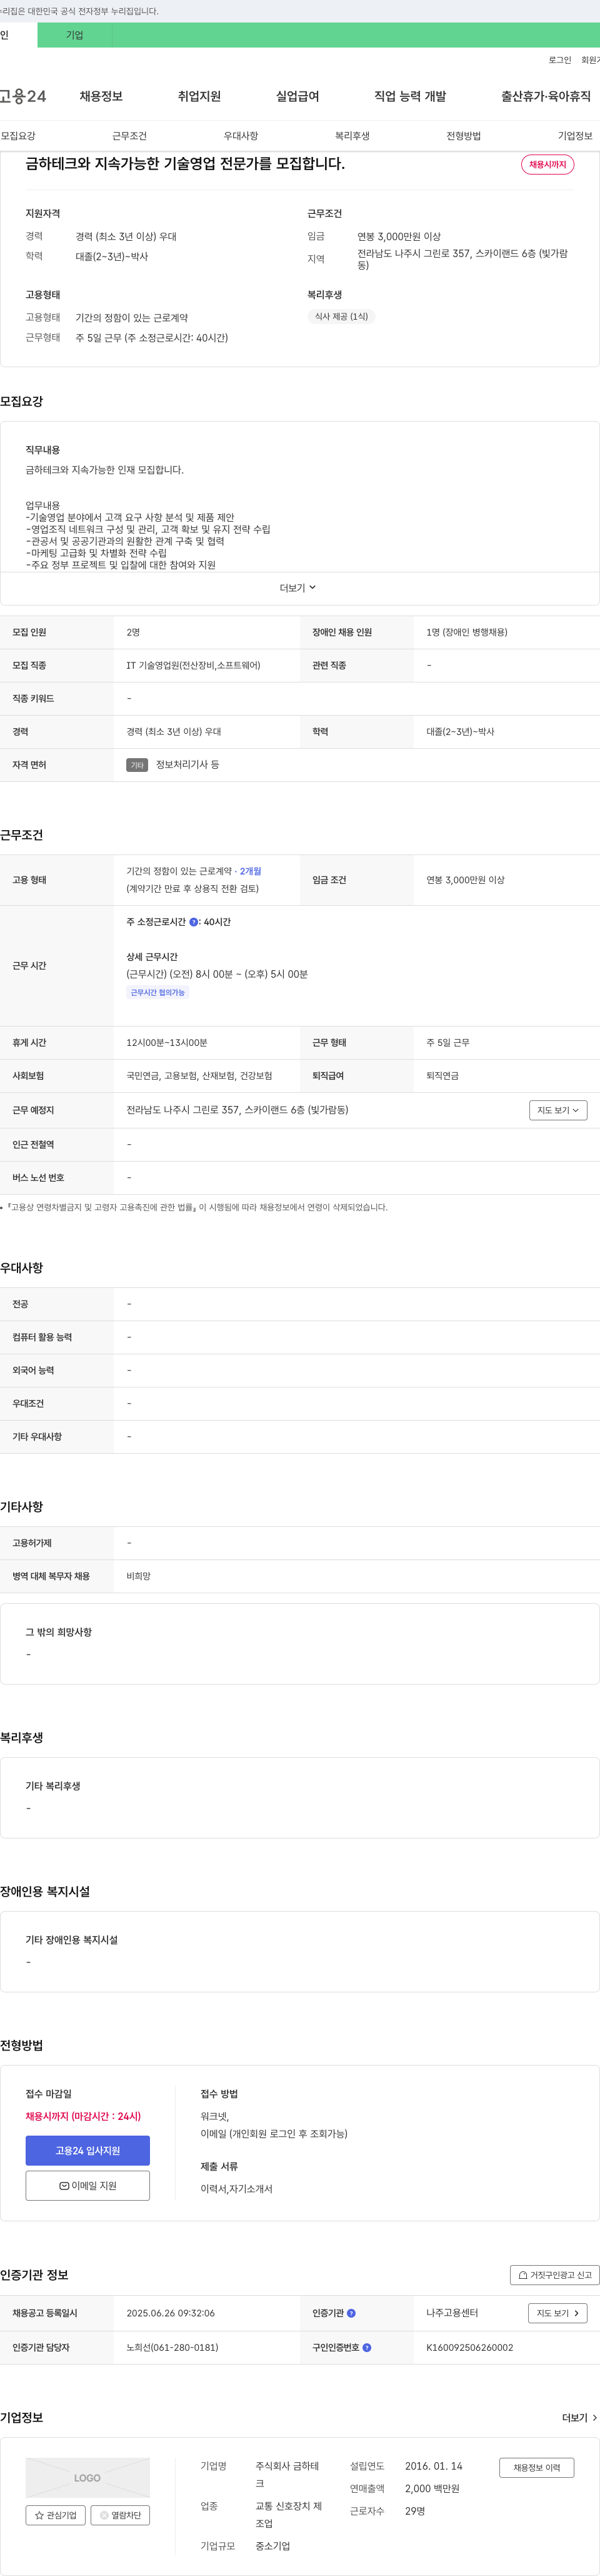Open the 취업지원 menu

click(x=199, y=96)
